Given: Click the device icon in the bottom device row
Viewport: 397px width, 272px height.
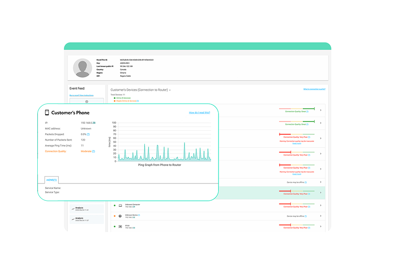Looking at the screenshot, I should pyautogui.click(x=120, y=226).
